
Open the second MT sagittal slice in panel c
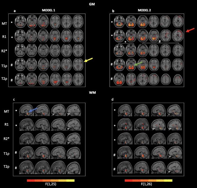(x=42, y=110)
